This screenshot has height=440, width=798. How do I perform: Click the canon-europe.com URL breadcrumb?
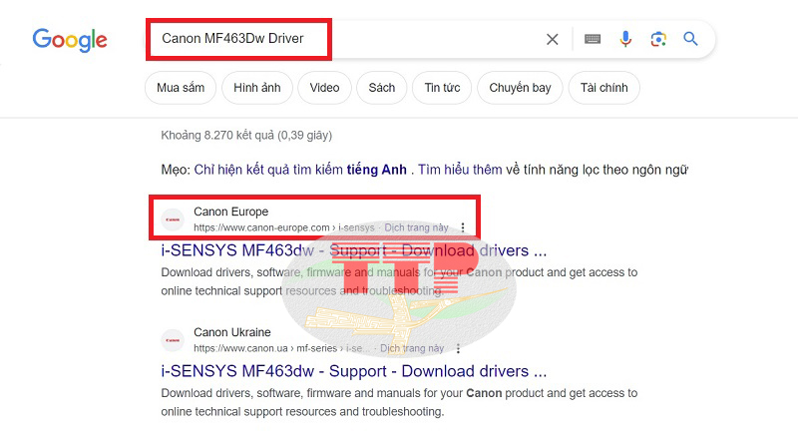point(283,227)
